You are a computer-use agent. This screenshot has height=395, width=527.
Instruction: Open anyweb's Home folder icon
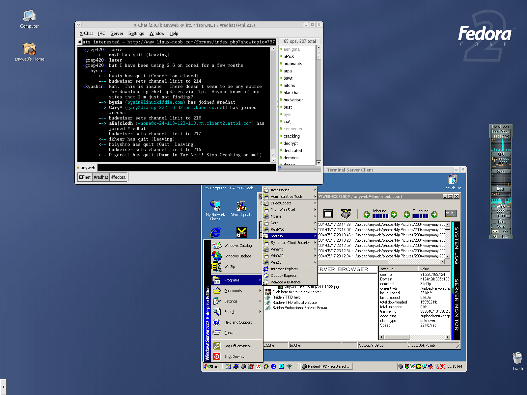click(29, 52)
